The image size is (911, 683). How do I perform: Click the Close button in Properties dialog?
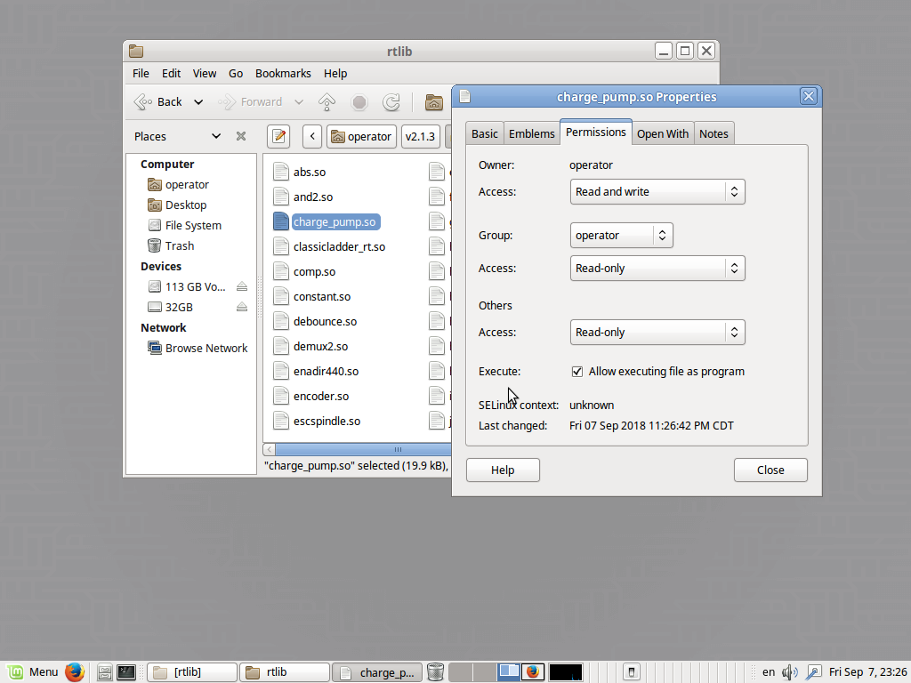[770, 470]
